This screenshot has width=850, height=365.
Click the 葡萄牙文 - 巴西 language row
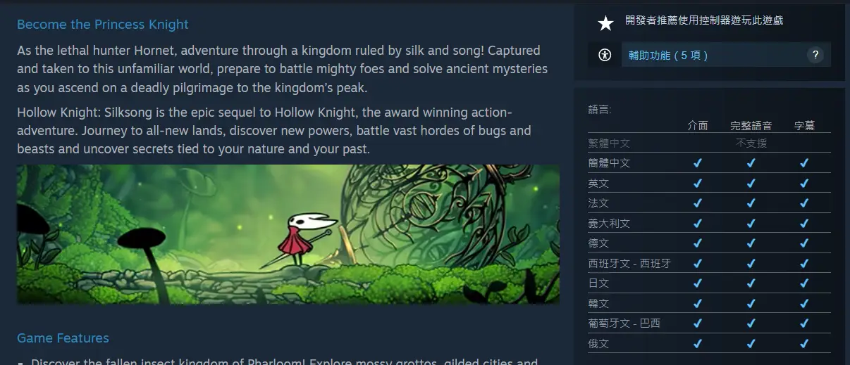coord(709,324)
